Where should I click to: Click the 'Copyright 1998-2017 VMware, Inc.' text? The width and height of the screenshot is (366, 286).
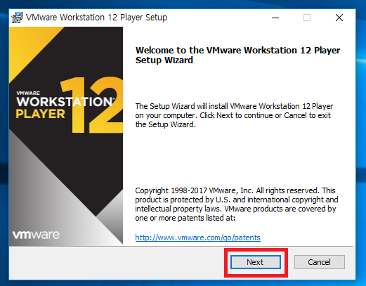click(x=237, y=204)
